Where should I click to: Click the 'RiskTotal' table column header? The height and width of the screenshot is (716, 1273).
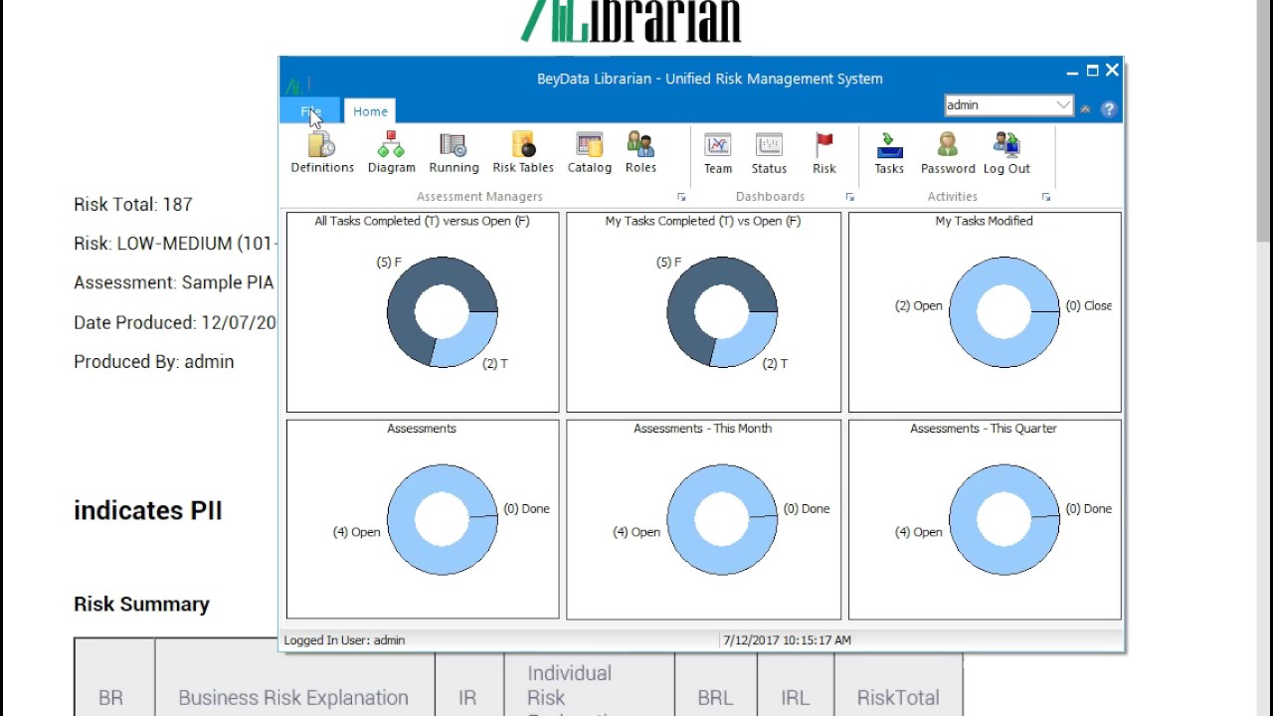tap(898, 698)
